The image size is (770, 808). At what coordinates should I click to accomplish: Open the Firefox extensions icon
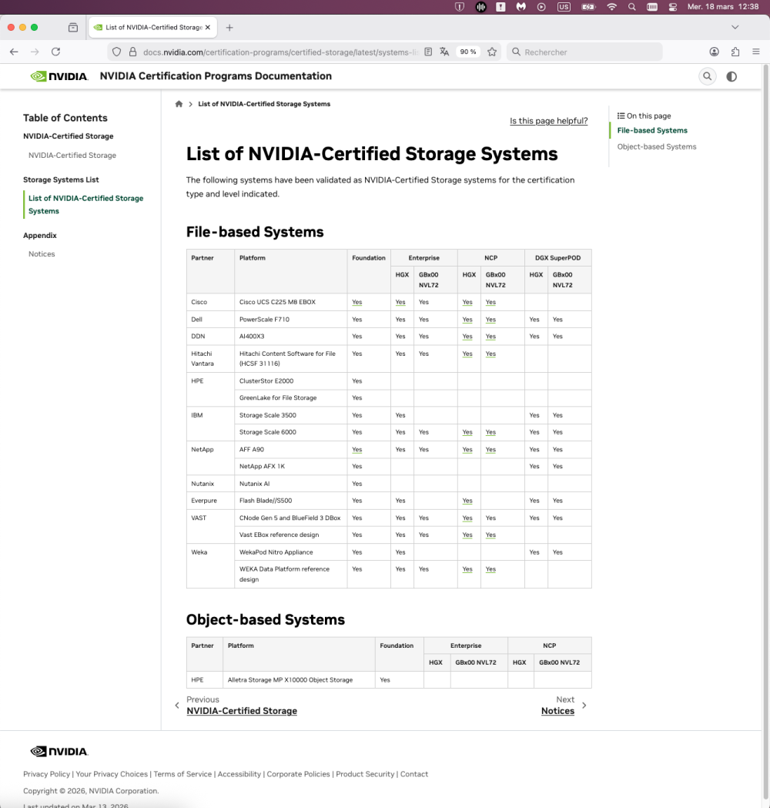tap(735, 52)
